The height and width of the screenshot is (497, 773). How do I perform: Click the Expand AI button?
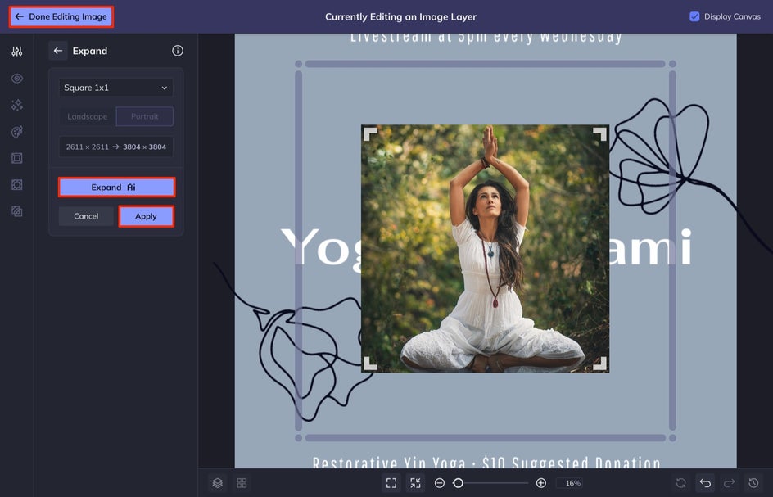click(x=116, y=188)
